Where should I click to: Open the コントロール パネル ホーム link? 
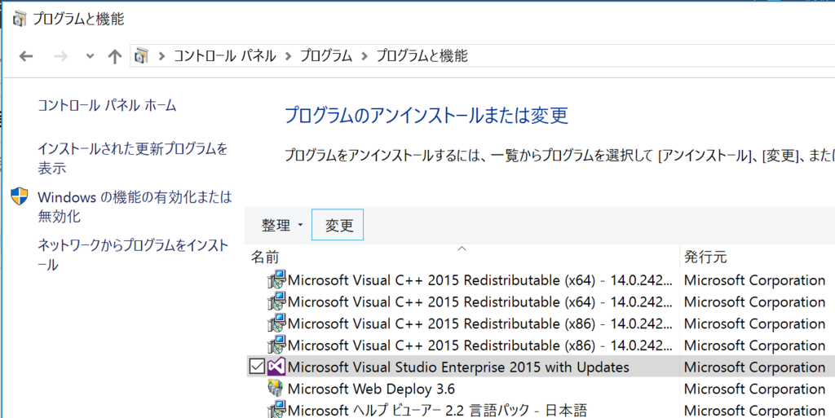coord(107,105)
